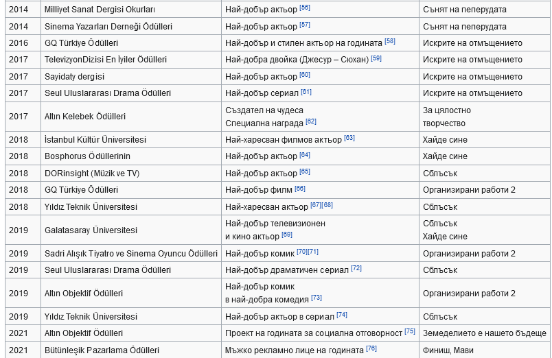Open footnote 75 for социална отговорност project
Screen dimensions: 552x358
click(x=410, y=331)
